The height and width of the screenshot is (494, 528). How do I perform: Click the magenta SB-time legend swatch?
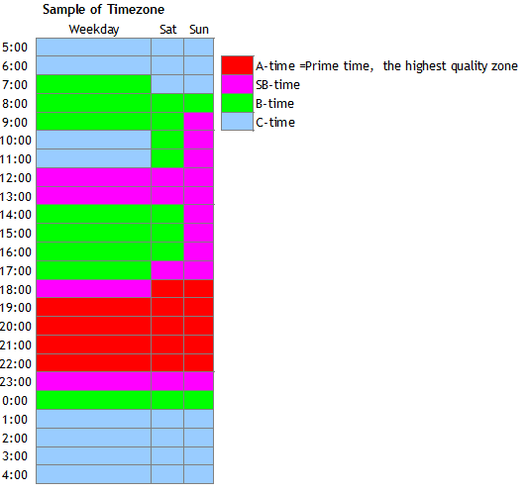coord(238,84)
